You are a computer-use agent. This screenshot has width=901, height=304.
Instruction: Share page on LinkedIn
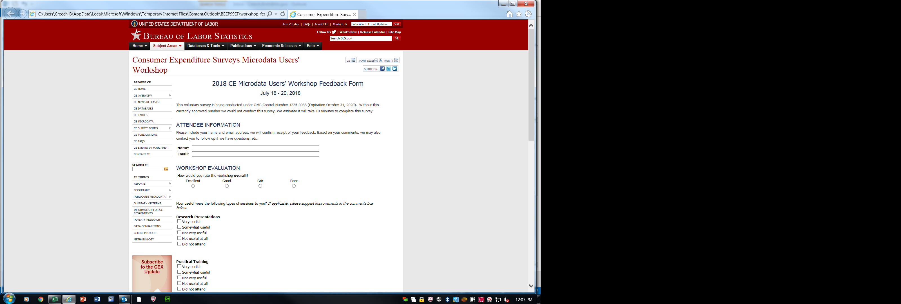tap(394, 69)
